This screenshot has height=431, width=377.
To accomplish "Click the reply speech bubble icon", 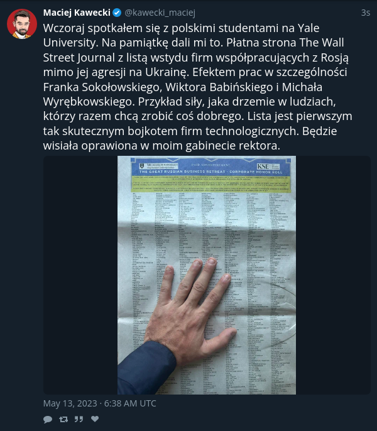I will coord(48,419).
